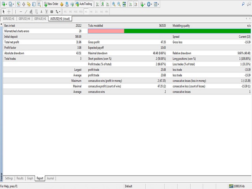Click the Zoom Out magnifier icon
This screenshot has height=189, width=252.
pos(119,4)
